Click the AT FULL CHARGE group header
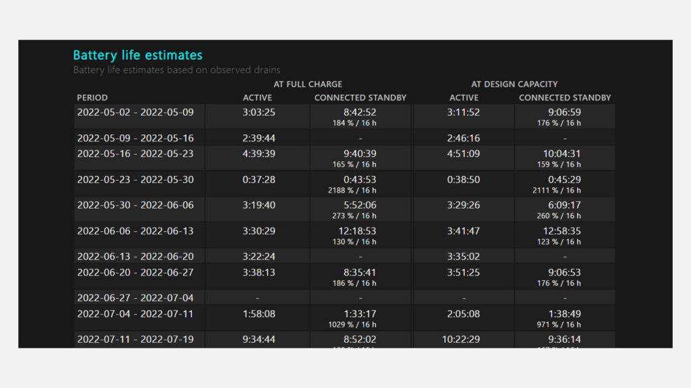The width and height of the screenshot is (691, 388). [308, 84]
